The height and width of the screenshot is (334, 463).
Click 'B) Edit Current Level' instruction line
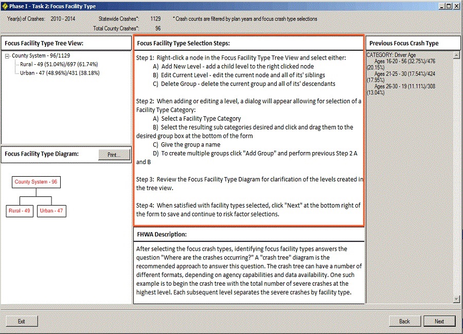(239, 75)
